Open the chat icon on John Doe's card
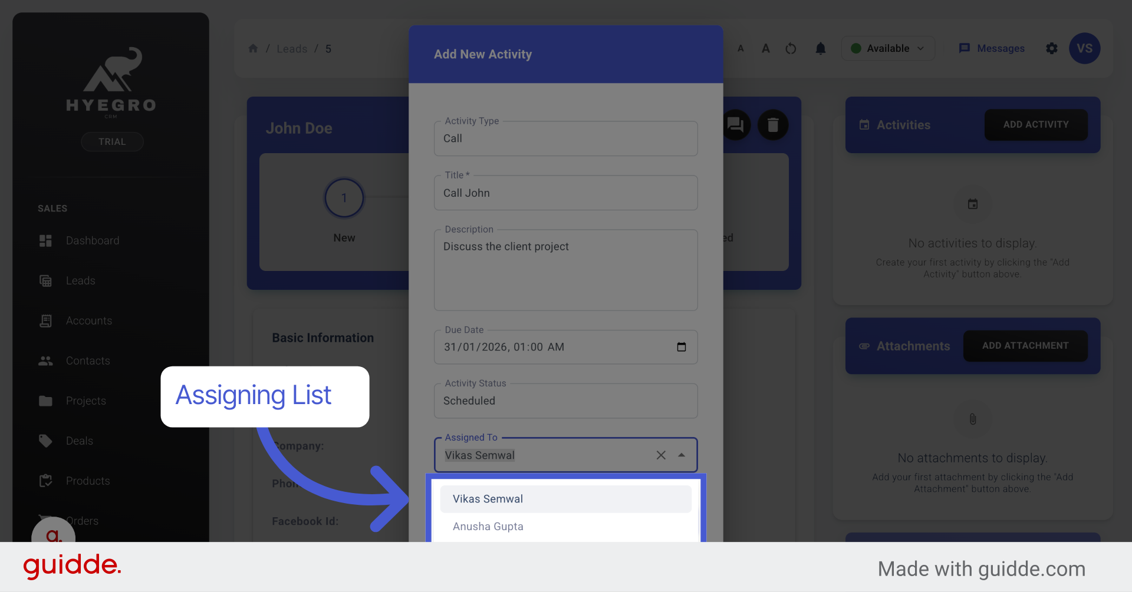Image resolution: width=1132 pixels, height=592 pixels. click(736, 125)
